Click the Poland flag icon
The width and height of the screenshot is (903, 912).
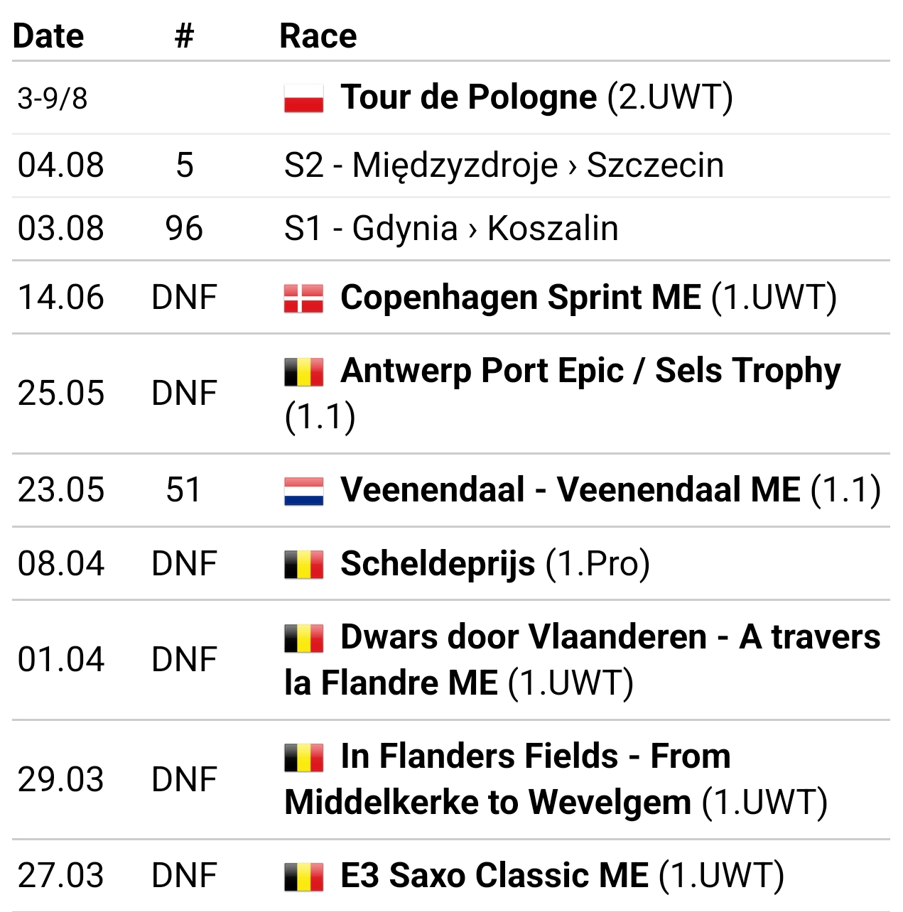303,99
